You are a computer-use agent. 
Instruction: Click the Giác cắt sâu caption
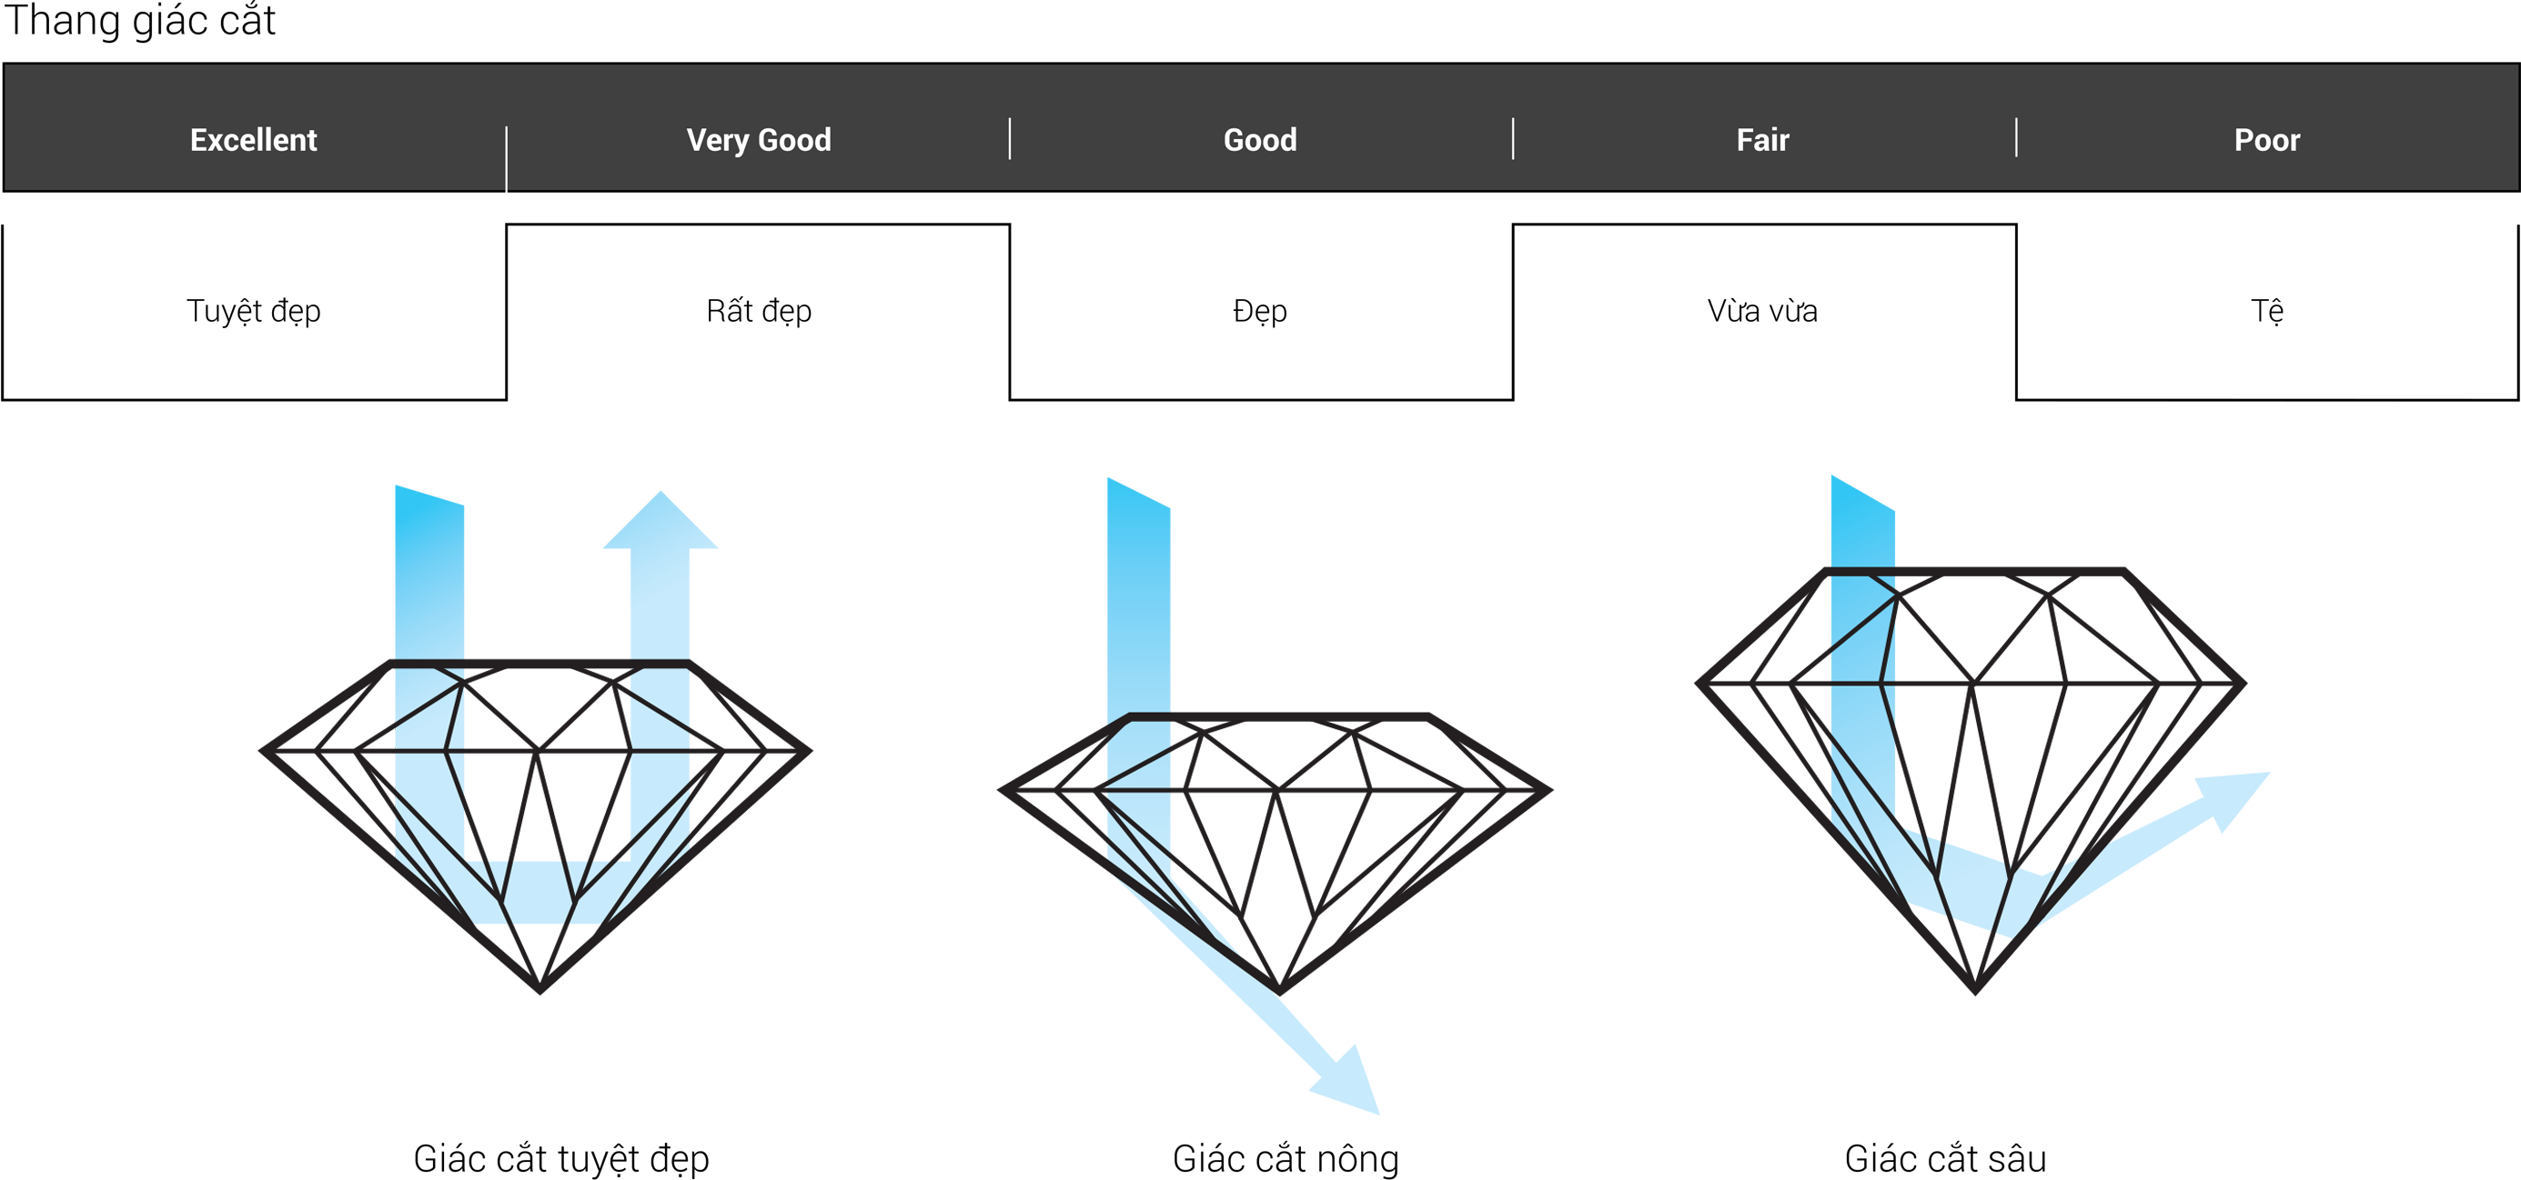(1945, 1158)
